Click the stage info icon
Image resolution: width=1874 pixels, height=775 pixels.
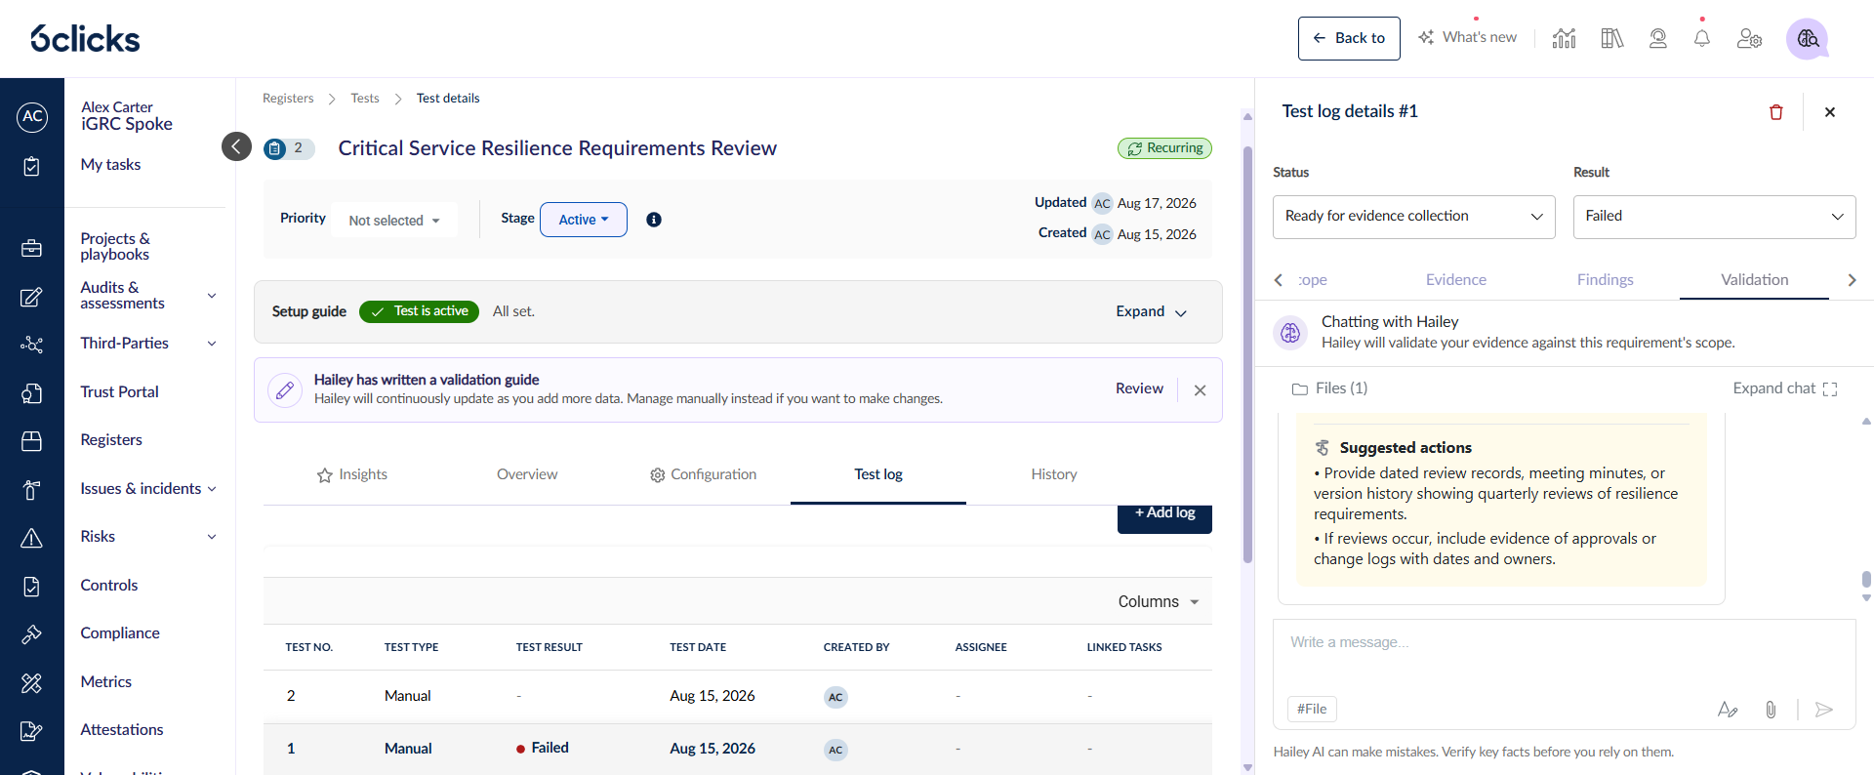point(654,220)
